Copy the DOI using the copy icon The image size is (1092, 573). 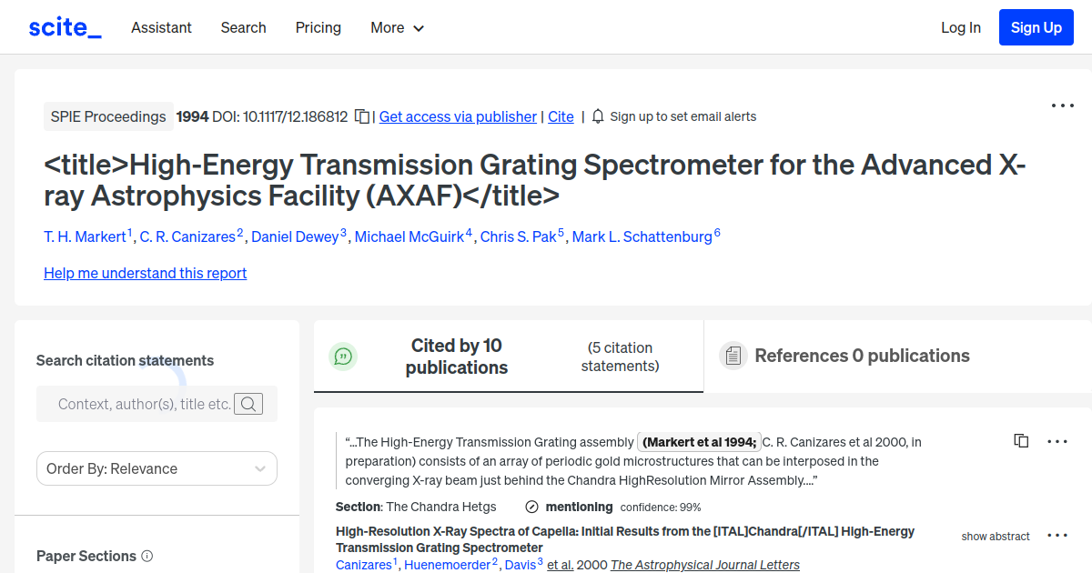[362, 116]
